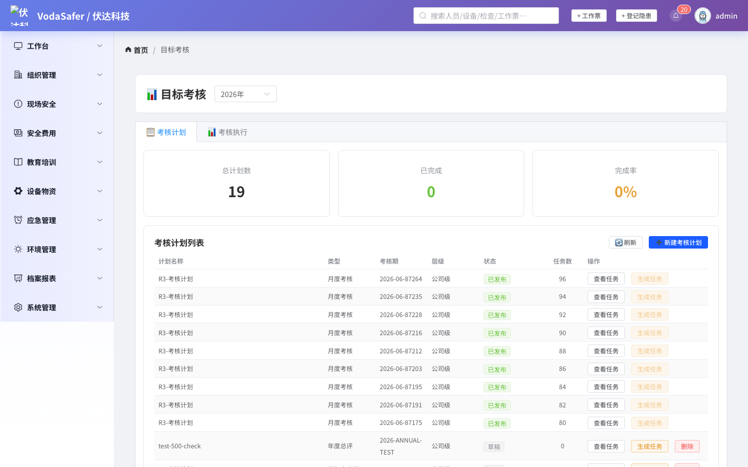Click task count 96 cell
The height and width of the screenshot is (467, 748).
click(563, 279)
